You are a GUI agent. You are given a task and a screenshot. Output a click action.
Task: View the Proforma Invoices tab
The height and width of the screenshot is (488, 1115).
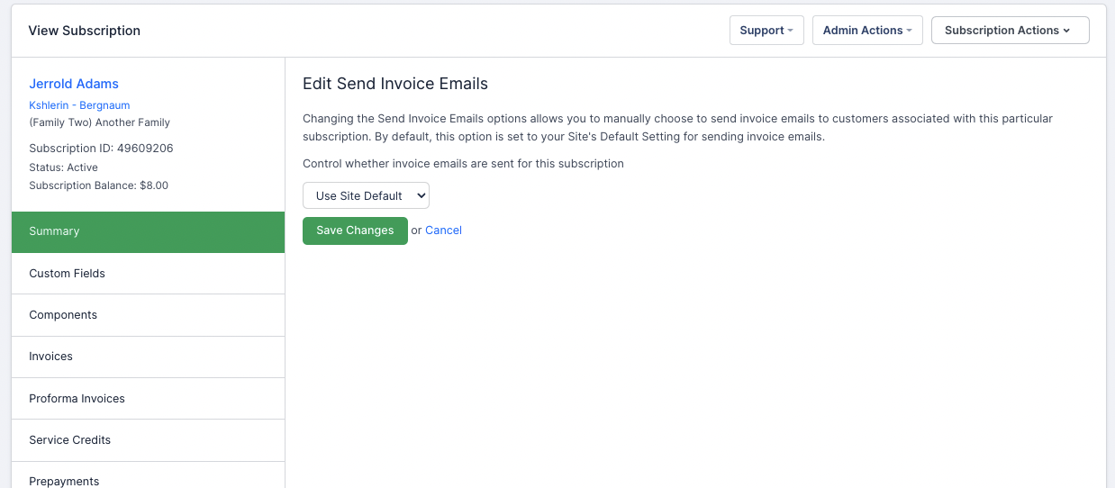[x=148, y=399]
